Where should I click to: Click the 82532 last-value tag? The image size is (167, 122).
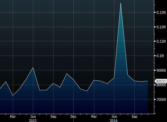161,81
